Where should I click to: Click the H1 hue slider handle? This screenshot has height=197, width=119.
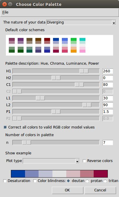[x=84, y=71]
